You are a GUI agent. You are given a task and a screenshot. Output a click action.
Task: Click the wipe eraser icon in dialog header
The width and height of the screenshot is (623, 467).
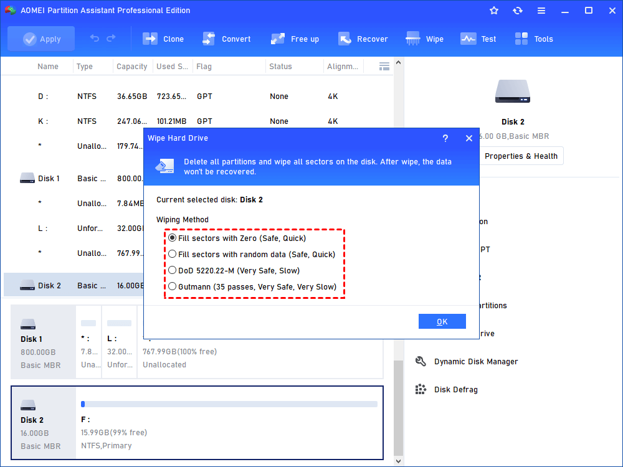tap(165, 166)
